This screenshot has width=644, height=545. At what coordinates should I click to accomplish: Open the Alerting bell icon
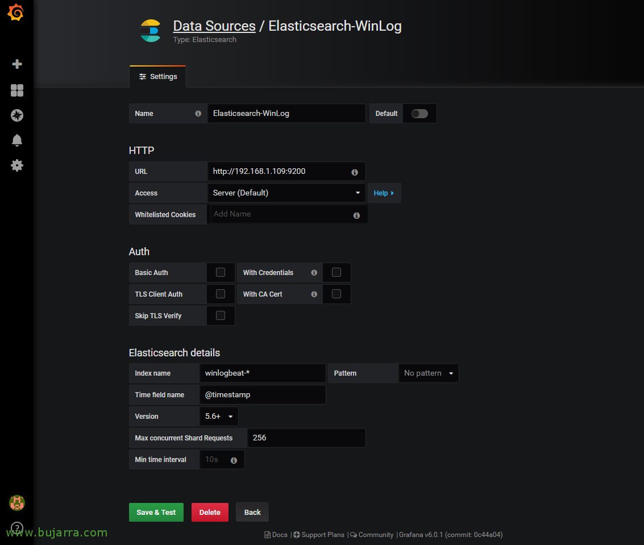click(17, 140)
